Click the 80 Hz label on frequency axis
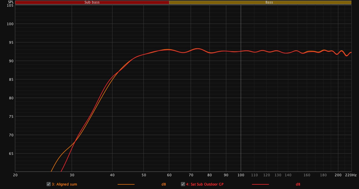The image size is (359, 189). 210,175
